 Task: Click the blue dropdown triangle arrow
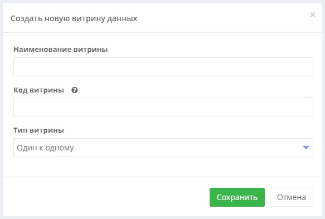[306, 148]
